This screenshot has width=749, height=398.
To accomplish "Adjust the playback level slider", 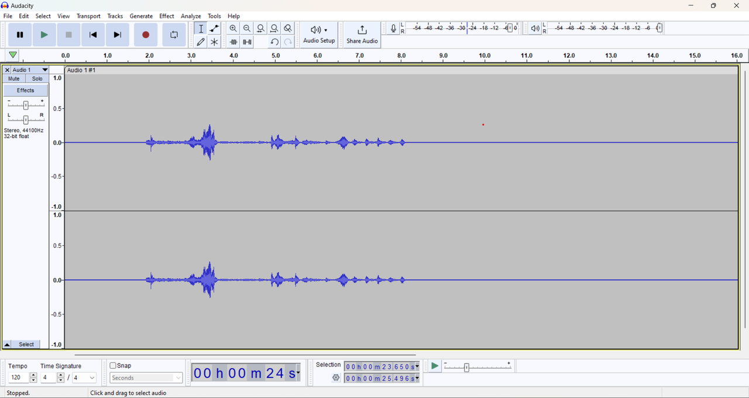I will (x=659, y=28).
